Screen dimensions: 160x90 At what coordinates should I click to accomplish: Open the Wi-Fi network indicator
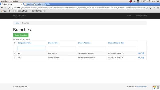(134, 1)
